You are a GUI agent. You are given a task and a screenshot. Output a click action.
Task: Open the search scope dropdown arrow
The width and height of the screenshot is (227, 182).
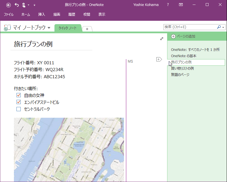coord(223,27)
